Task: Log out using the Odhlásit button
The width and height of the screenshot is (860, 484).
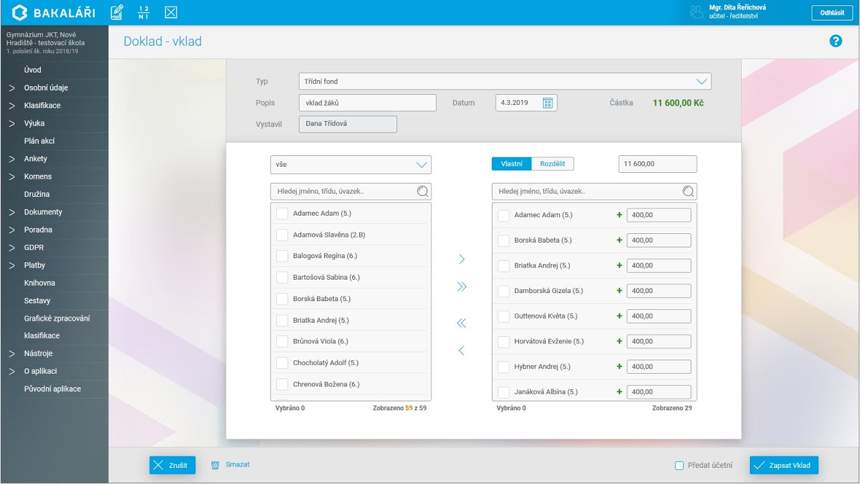Action: pyautogui.click(x=832, y=13)
